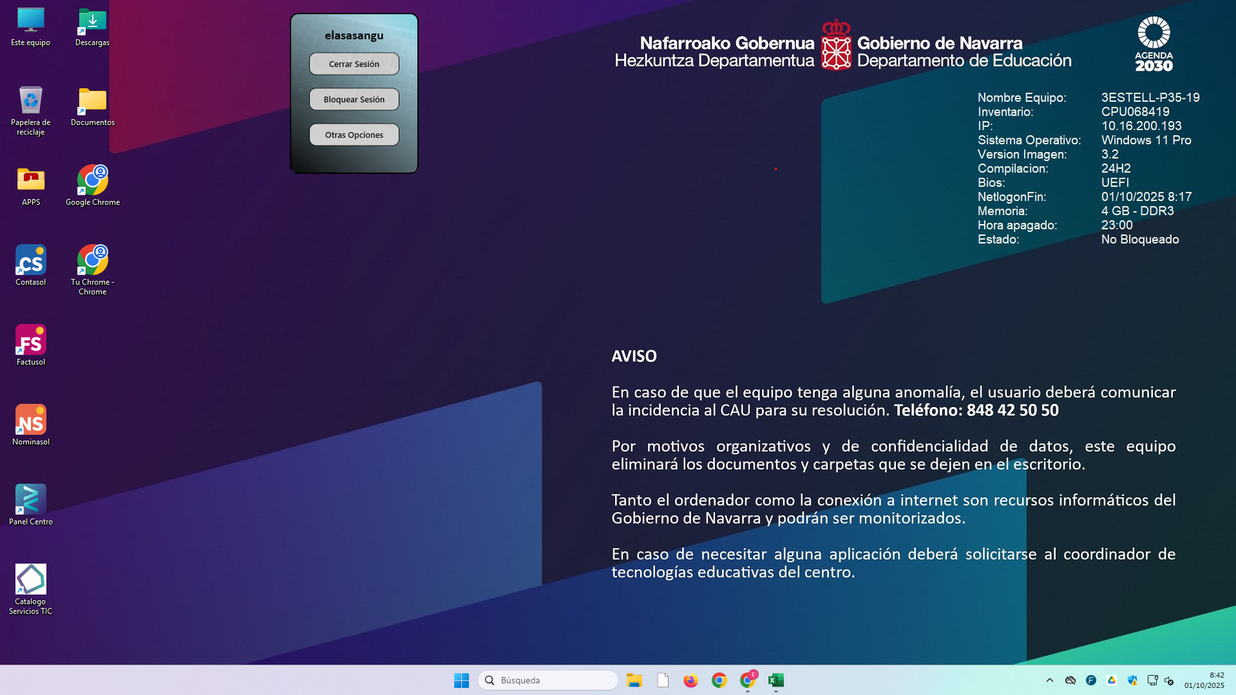Click the muted volume tray icon
Screen dimensions: 1236x695
[x=1170, y=680]
